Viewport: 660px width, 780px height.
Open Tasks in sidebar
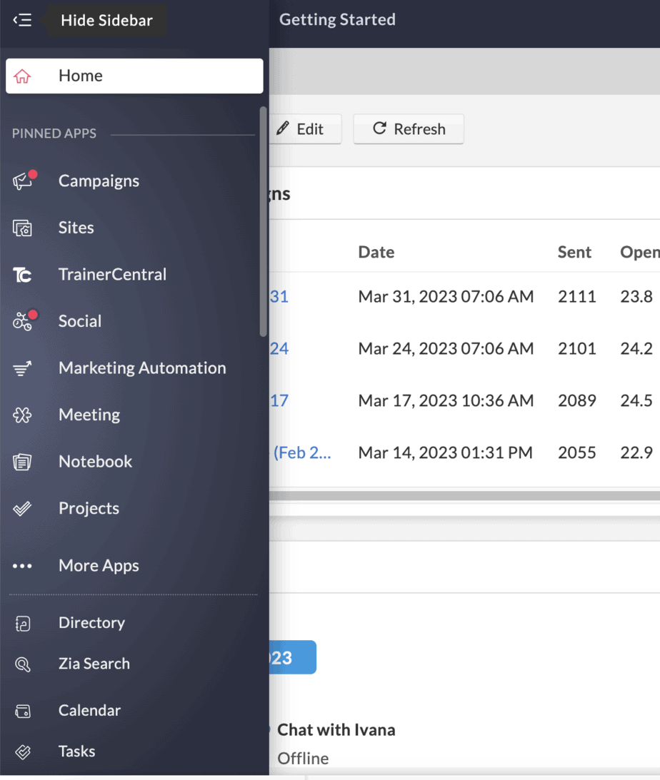(x=76, y=751)
